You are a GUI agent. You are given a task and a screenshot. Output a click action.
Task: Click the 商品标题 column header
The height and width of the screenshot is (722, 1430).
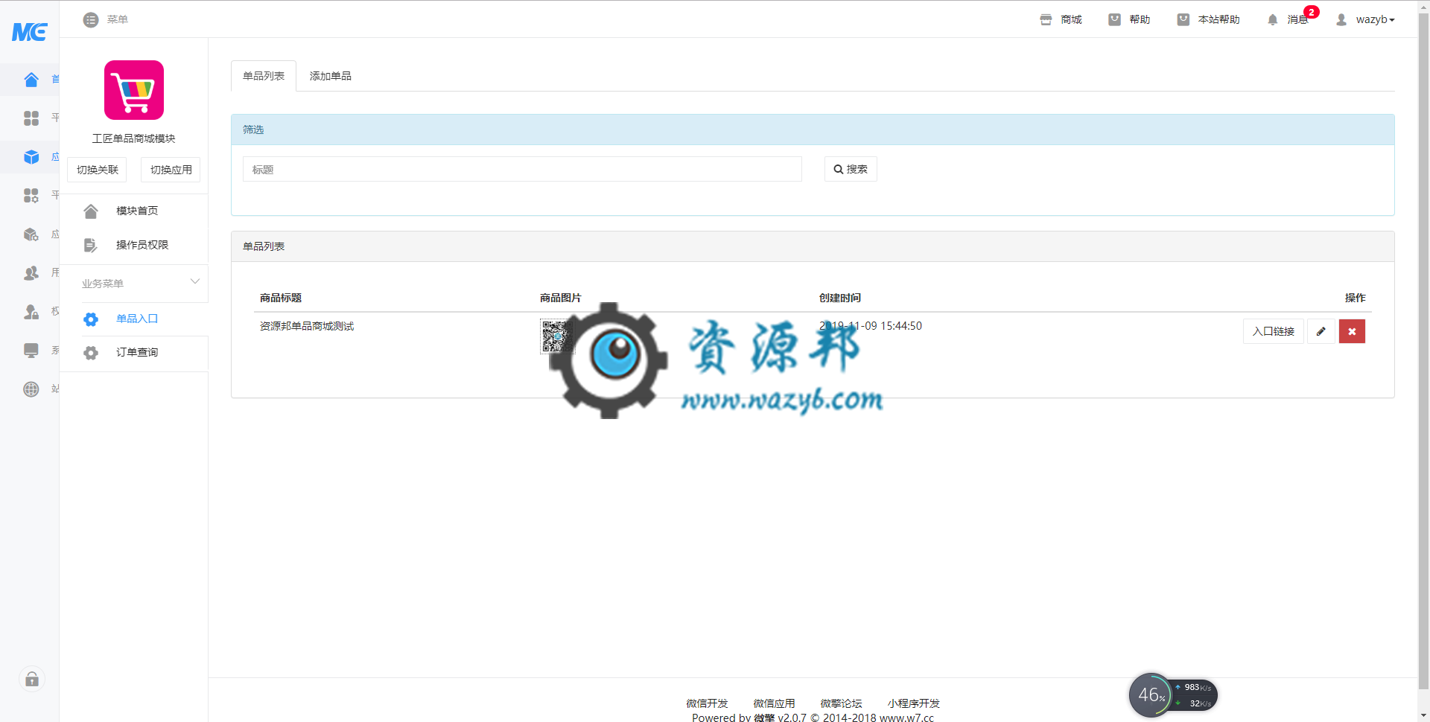coord(281,298)
